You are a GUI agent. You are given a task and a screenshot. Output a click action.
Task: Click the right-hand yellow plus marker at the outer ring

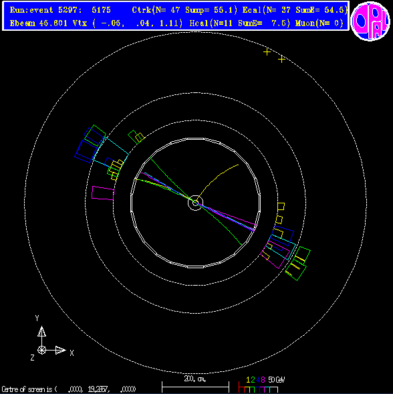pos(281,60)
